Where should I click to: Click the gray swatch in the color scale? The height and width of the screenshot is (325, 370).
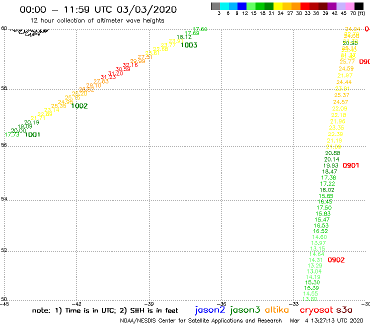[x=215, y=6]
